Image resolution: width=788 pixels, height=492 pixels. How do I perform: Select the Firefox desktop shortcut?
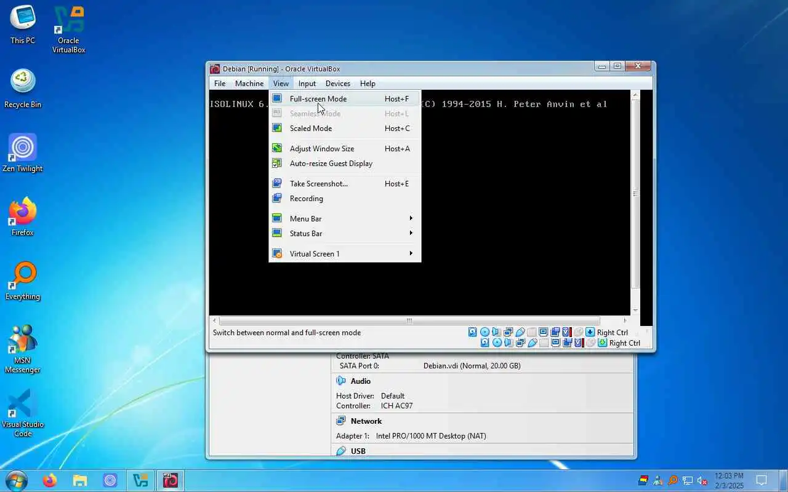pos(23,216)
